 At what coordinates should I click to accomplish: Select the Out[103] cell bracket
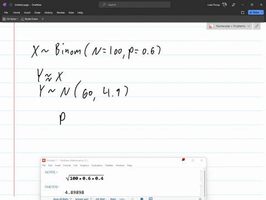pos(201,189)
